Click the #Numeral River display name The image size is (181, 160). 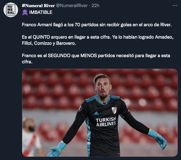point(38,6)
